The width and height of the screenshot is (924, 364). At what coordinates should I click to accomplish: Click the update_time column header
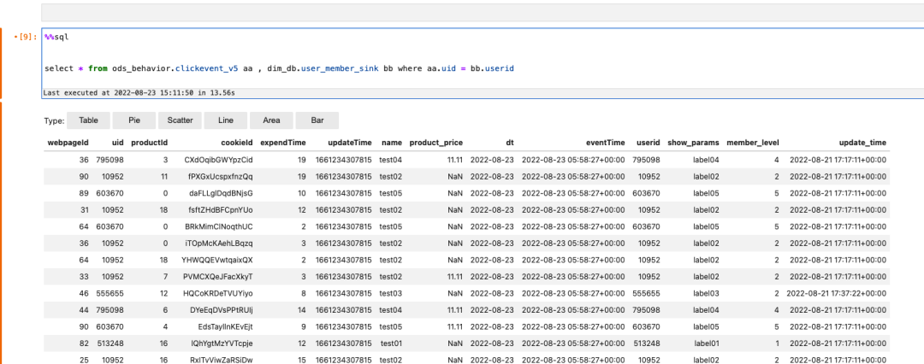[x=861, y=143]
